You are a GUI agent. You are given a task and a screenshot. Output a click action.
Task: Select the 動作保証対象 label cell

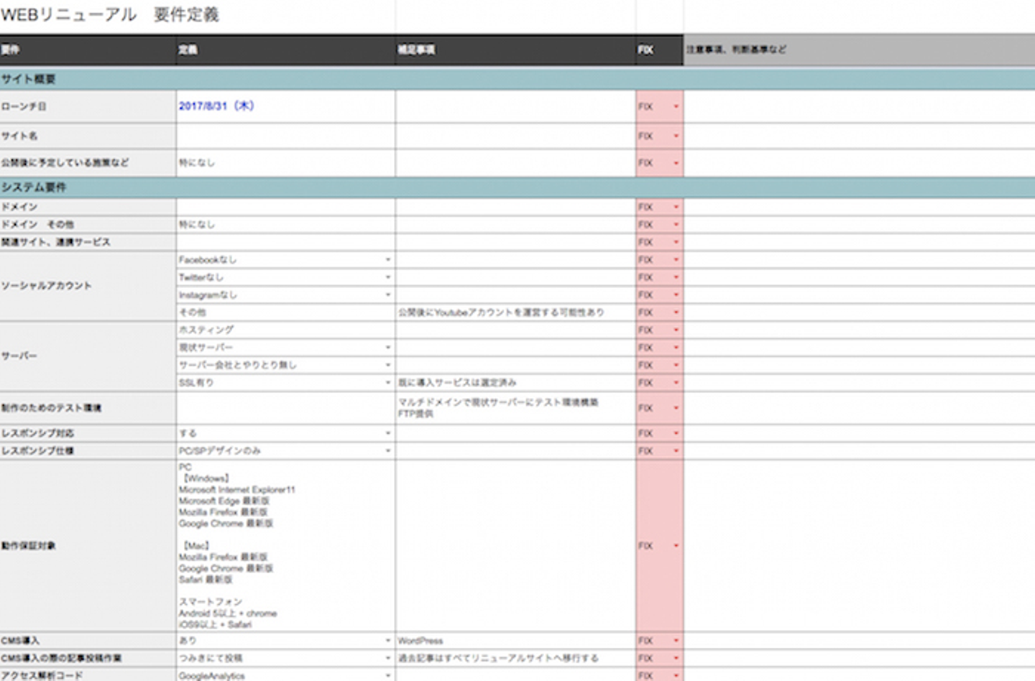[x=88, y=546]
